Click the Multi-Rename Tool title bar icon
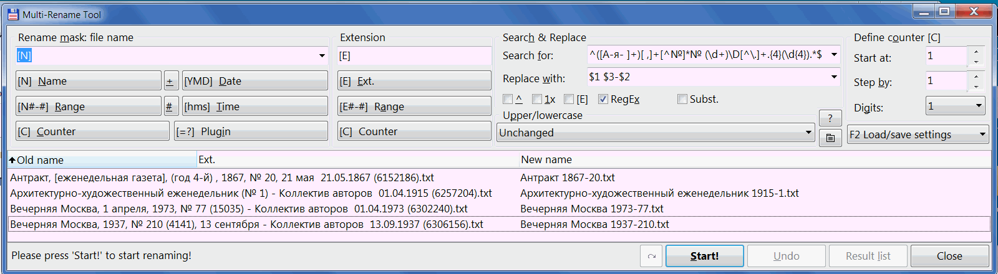The width and height of the screenshot is (998, 274). click(13, 14)
